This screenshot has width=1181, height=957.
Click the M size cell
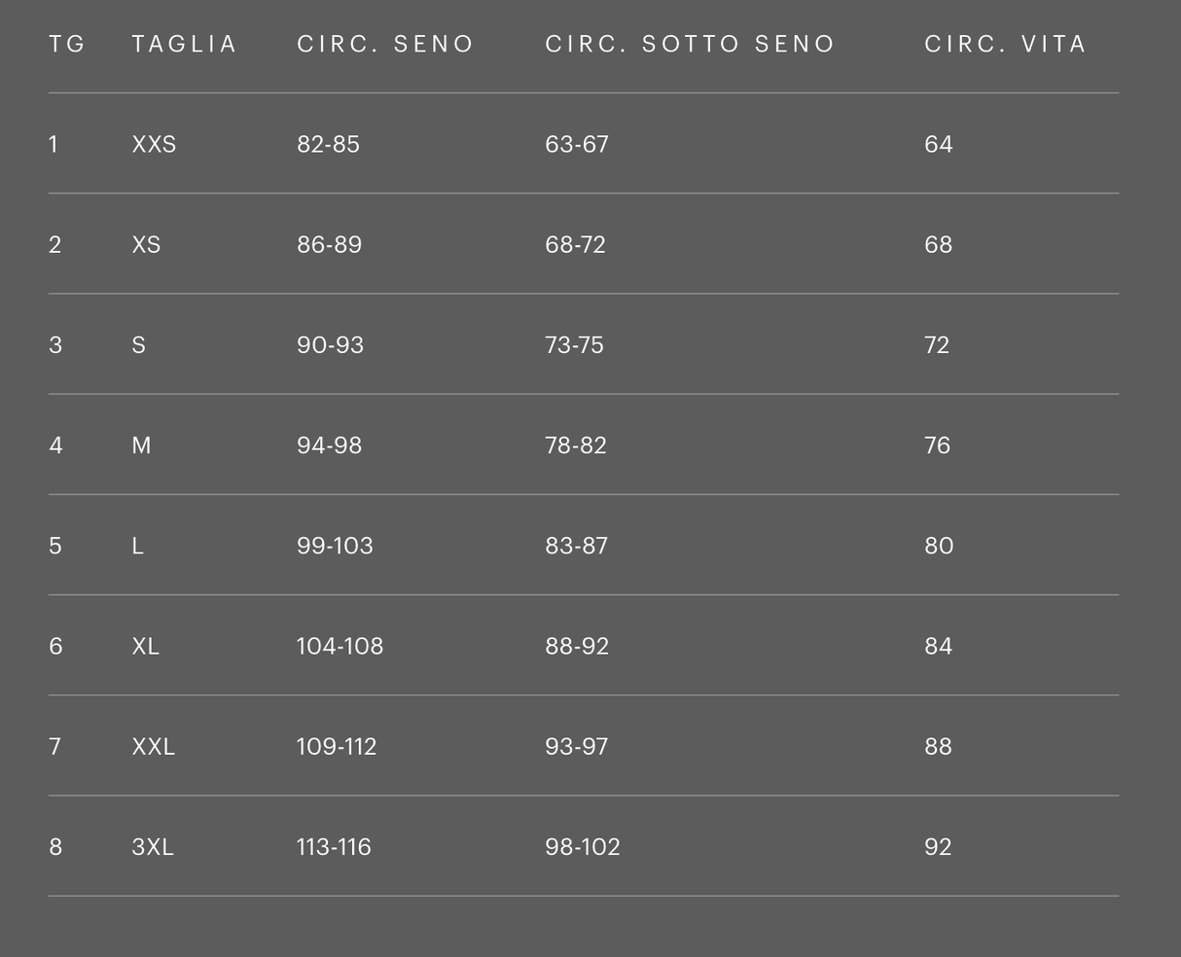coord(141,445)
